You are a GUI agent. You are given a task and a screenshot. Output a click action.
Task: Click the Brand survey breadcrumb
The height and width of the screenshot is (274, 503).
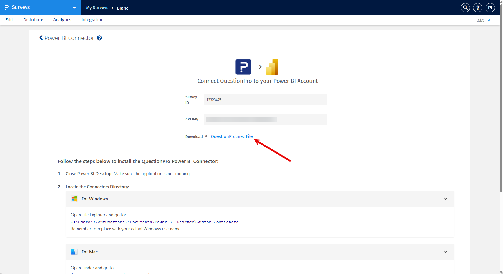click(123, 8)
